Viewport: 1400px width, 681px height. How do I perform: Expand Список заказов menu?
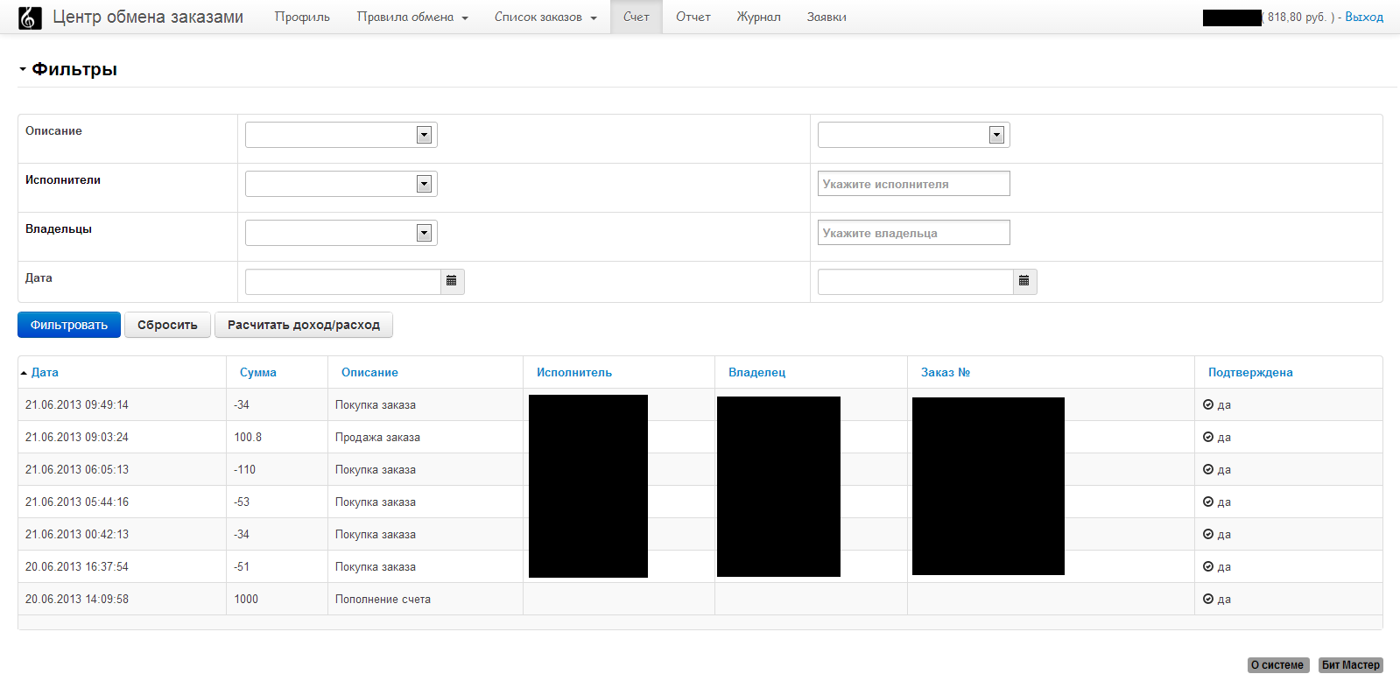(545, 17)
